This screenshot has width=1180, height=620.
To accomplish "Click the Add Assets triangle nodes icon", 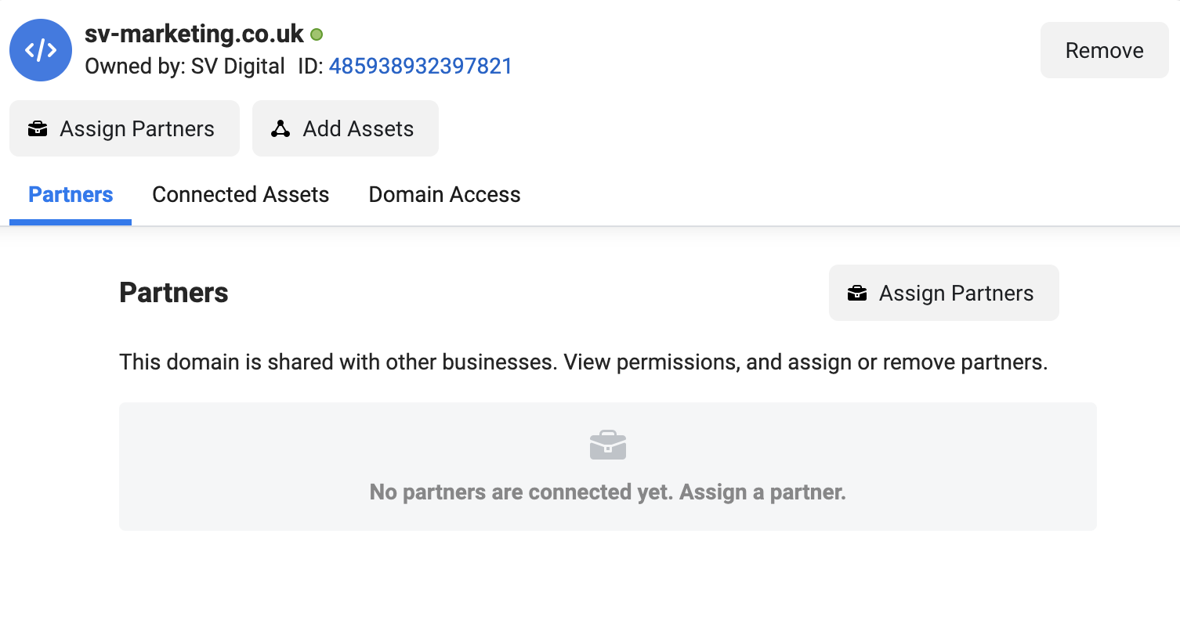I will [281, 129].
